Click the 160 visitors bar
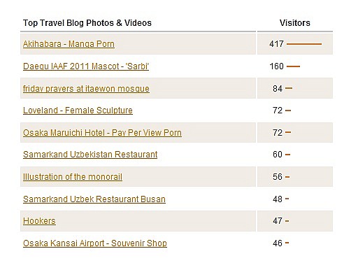 (x=293, y=66)
